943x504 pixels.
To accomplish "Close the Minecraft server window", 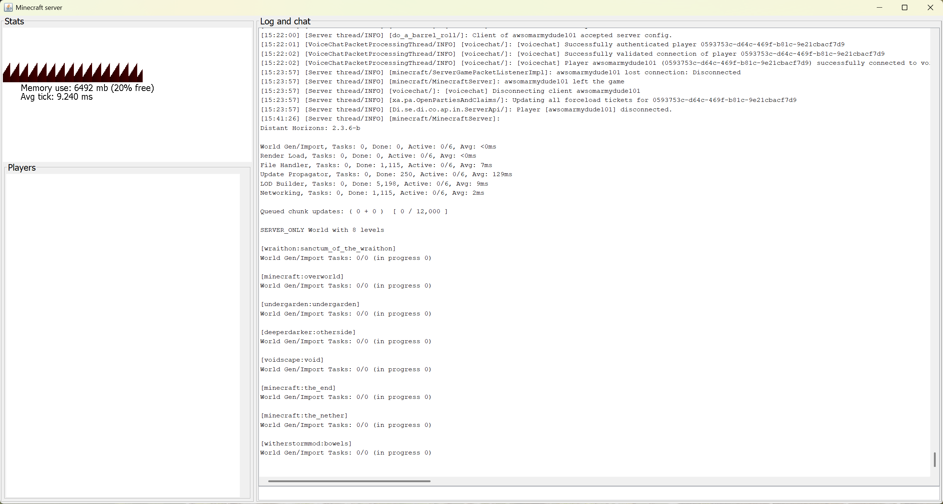I will click(930, 7).
